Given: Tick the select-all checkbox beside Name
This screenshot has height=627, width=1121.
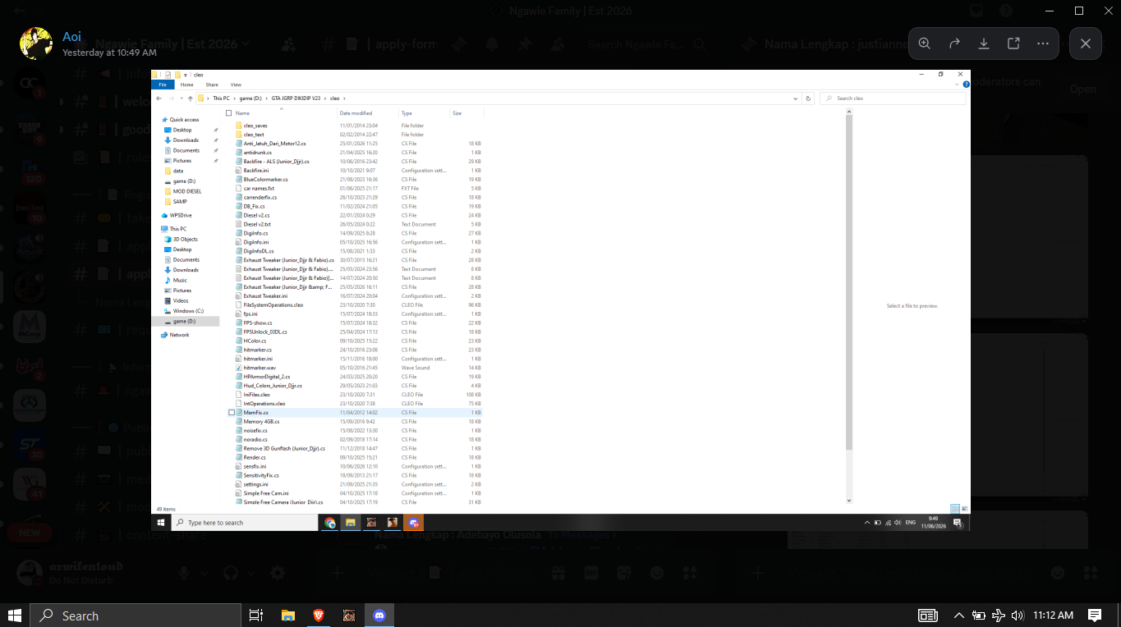Looking at the screenshot, I should tap(229, 113).
